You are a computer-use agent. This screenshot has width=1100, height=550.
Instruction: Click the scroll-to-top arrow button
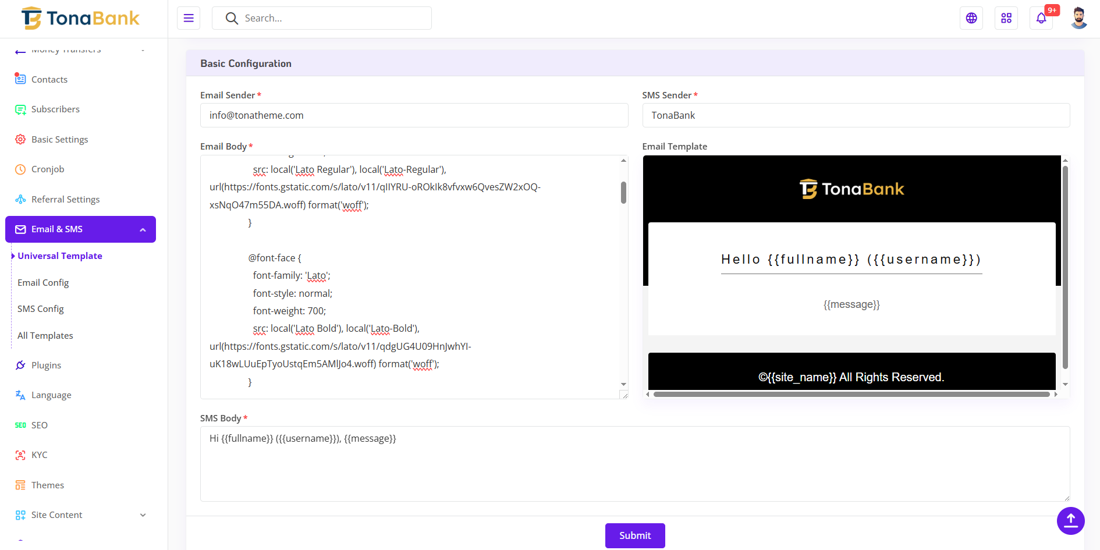[1070, 520]
